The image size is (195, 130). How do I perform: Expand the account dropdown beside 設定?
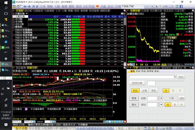point(175,77)
